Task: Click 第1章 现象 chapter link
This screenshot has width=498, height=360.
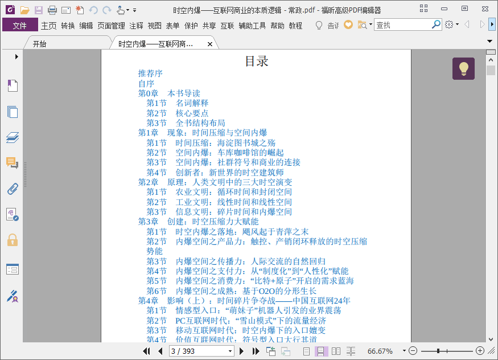Action: (202, 133)
